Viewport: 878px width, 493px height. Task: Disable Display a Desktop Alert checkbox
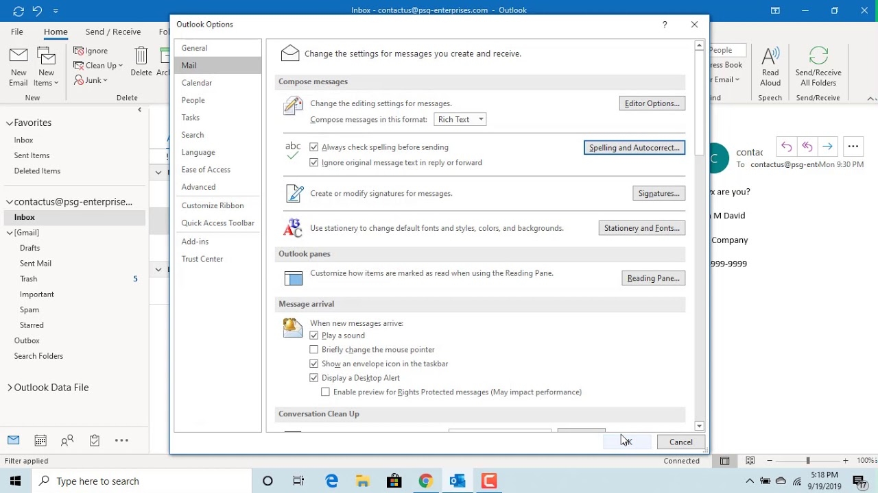coord(314,378)
